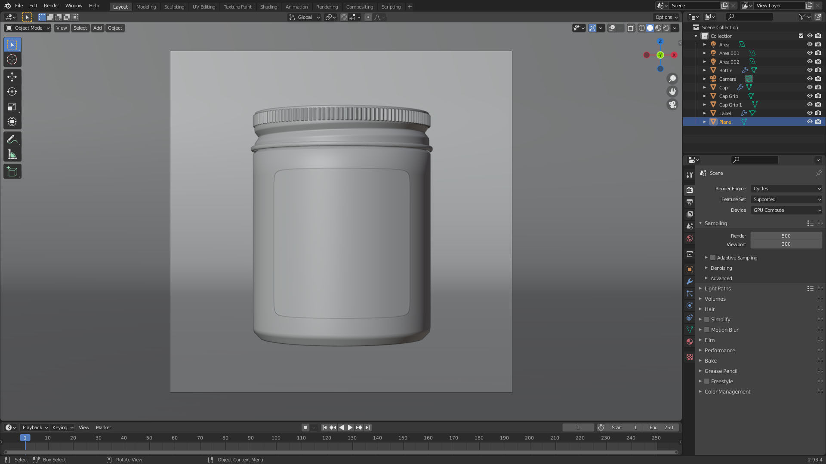Viewport: 826px width, 464px height.
Task: Choose the Add Cube tool
Action: (x=12, y=172)
